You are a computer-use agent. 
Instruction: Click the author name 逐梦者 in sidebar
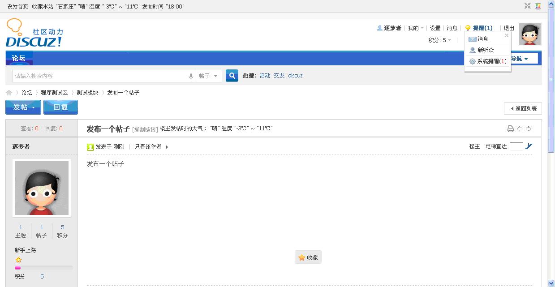tap(21, 146)
